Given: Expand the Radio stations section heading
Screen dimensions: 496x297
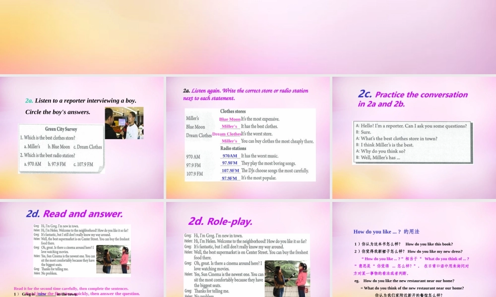Looking at the screenshot, I should pos(233,148).
